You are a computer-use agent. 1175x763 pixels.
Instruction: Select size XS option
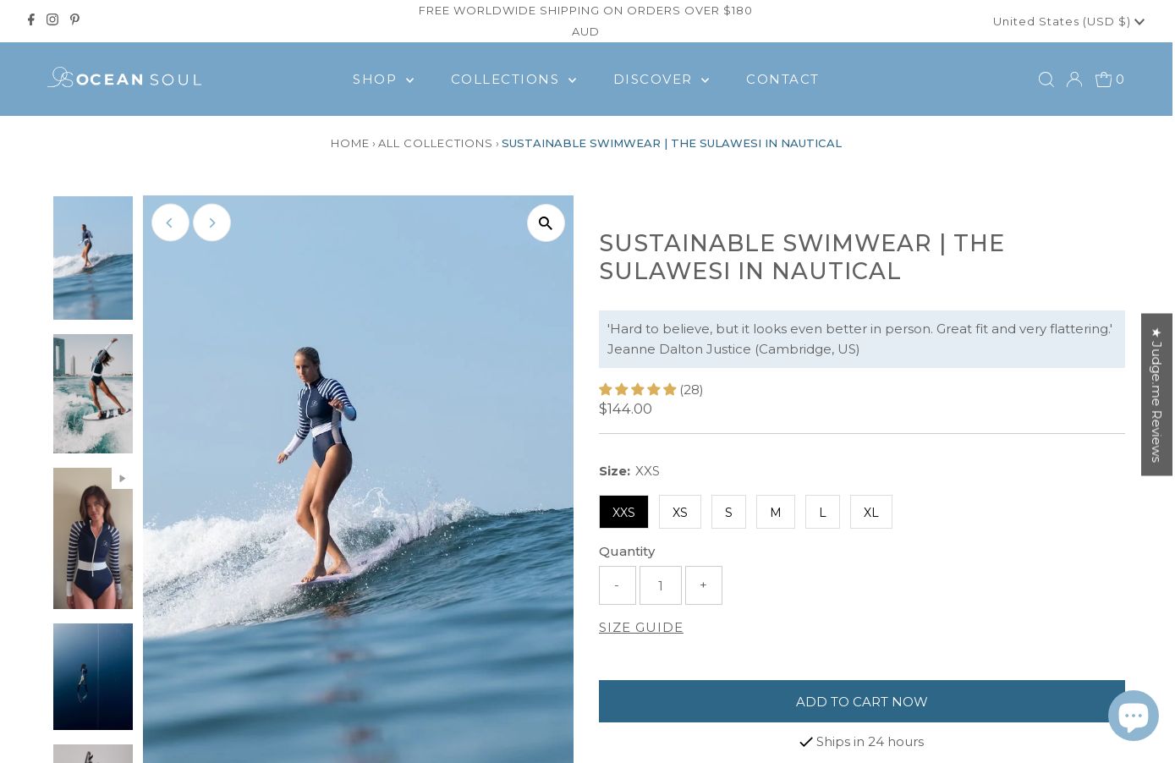tap(679, 513)
